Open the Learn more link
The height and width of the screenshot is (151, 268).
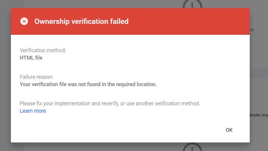tap(33, 111)
